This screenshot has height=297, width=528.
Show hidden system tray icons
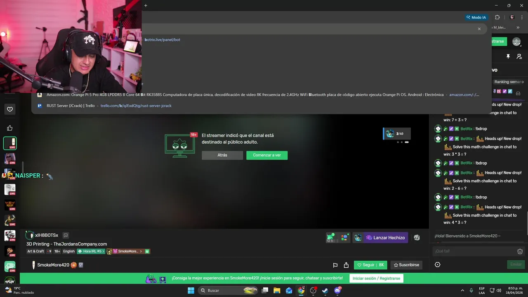[x=462, y=290]
